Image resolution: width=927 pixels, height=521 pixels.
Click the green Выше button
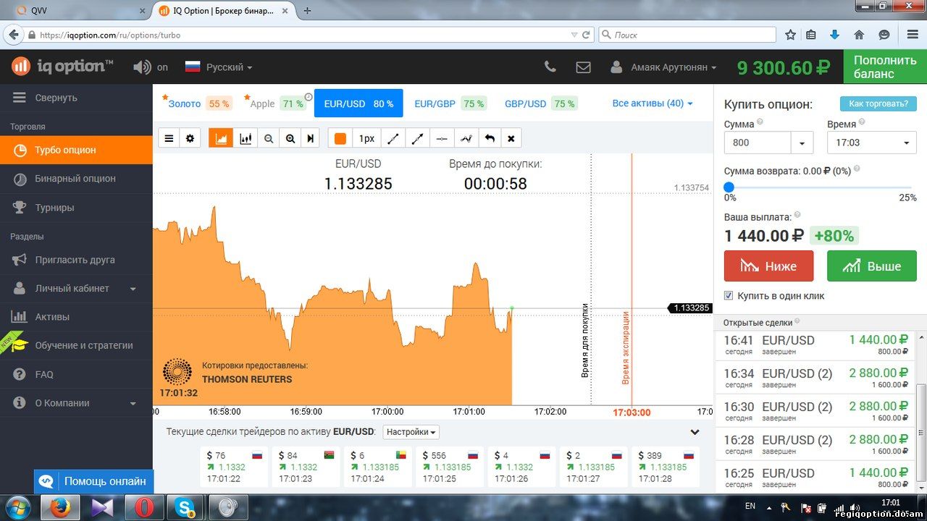[872, 266]
